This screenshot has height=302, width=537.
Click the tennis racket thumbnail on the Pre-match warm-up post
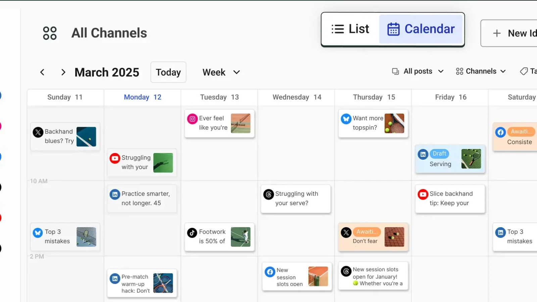point(163,283)
